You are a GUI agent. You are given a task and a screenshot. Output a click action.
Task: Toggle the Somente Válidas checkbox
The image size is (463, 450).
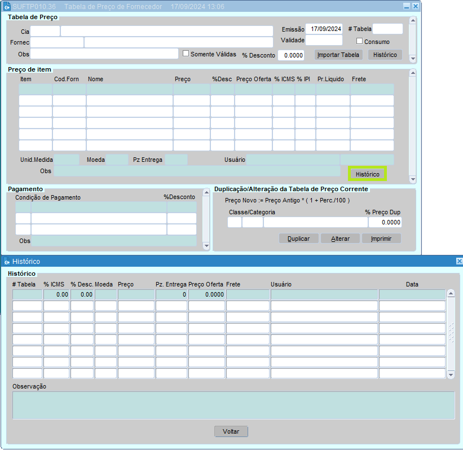[186, 54]
